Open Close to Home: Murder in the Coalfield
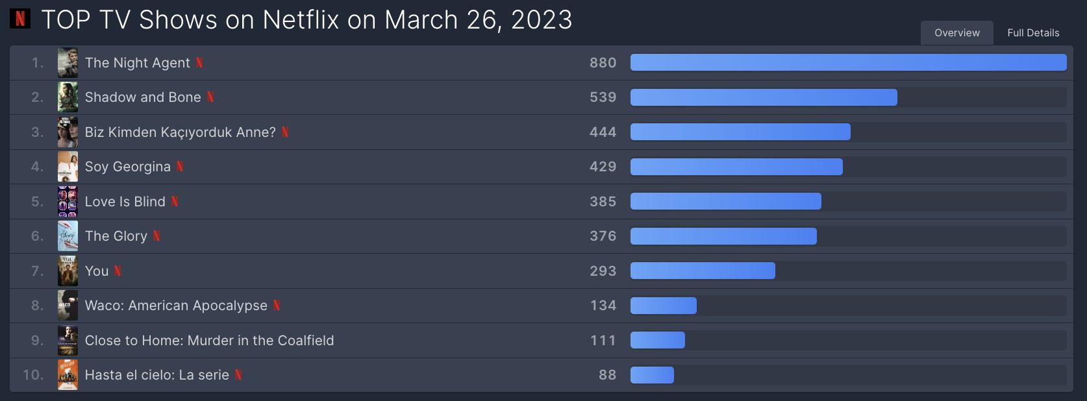Image resolution: width=1087 pixels, height=401 pixels. pos(209,341)
